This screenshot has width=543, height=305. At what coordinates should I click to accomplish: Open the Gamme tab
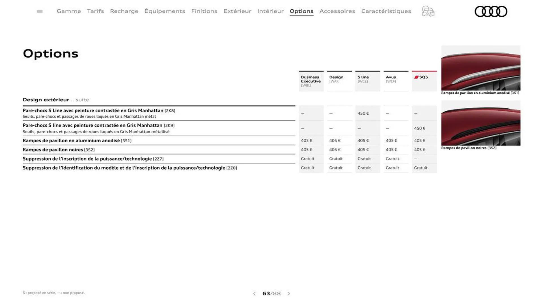(x=69, y=11)
